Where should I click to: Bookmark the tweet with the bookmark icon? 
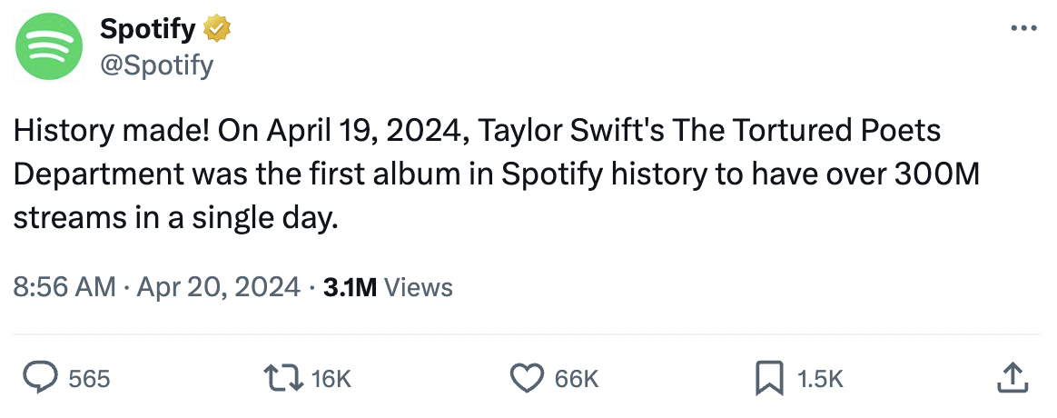769,378
